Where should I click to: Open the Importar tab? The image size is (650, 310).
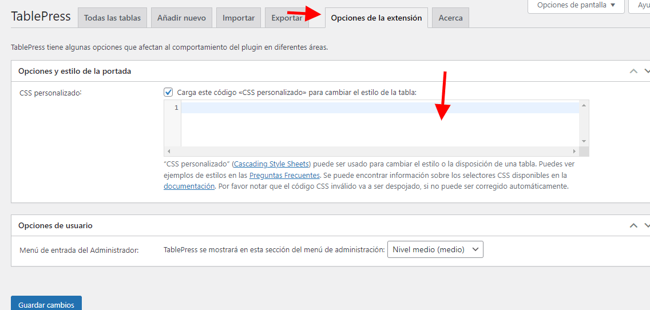(239, 18)
